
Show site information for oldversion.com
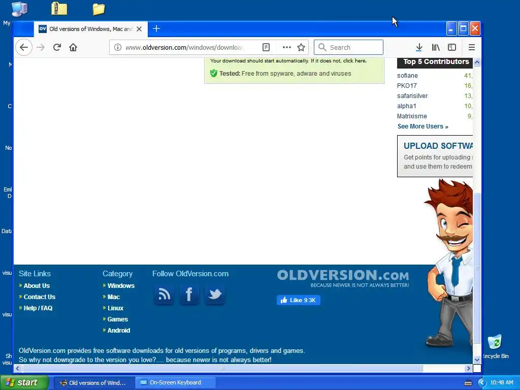tap(118, 47)
